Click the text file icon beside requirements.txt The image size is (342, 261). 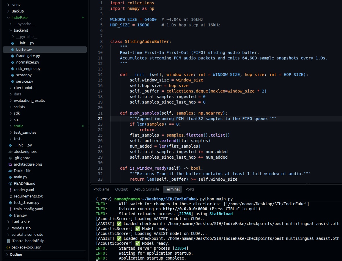11,196
